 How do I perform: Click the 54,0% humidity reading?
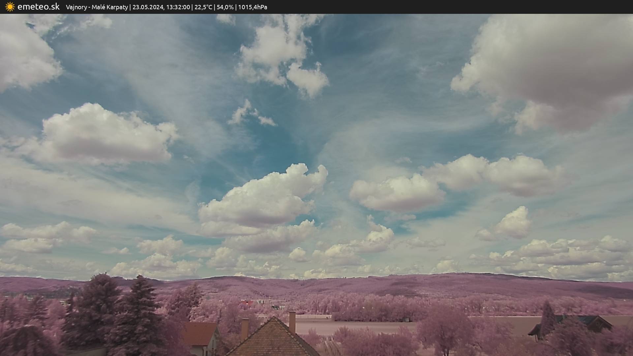pyautogui.click(x=225, y=7)
